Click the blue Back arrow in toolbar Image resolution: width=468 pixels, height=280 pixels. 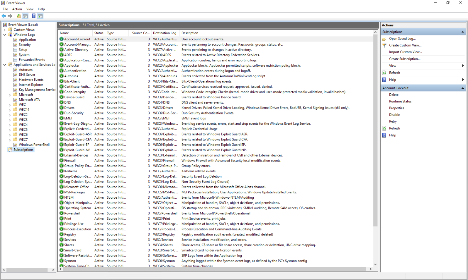point(4,16)
